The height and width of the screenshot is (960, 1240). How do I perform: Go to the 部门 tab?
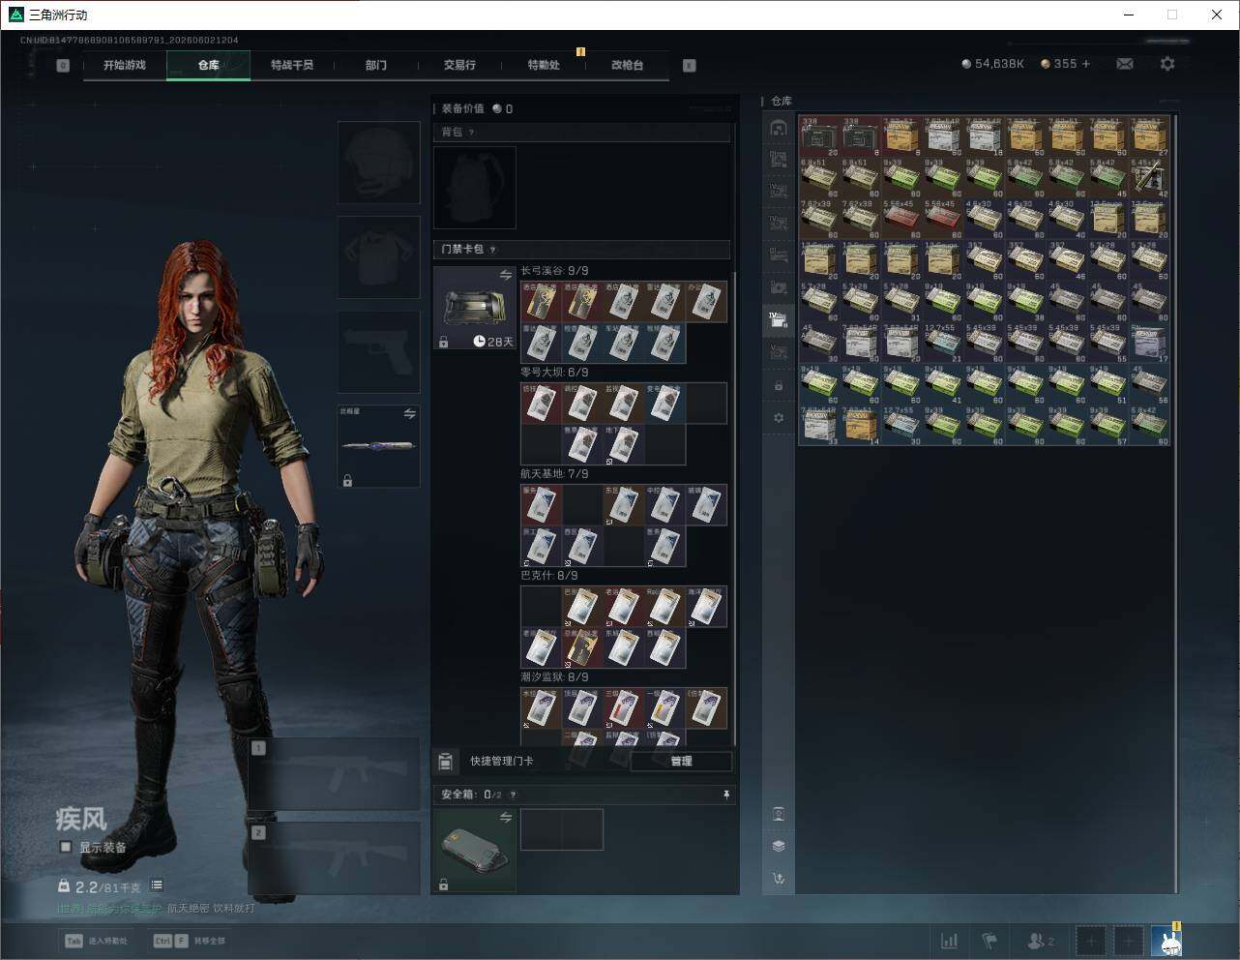point(376,65)
